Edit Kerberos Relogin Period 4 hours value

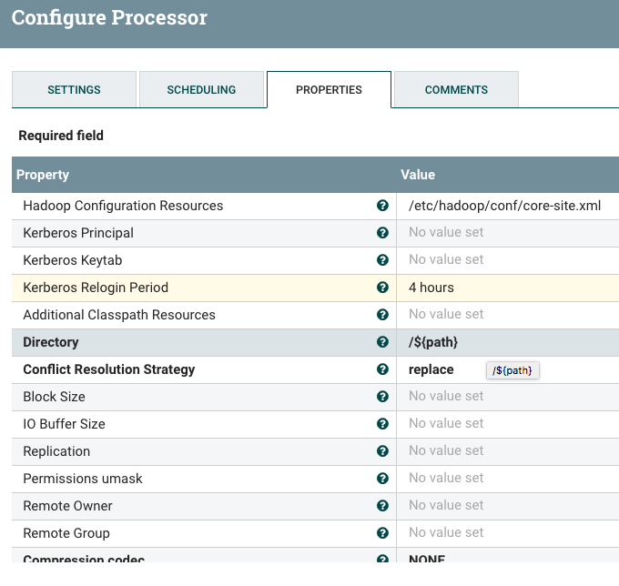pos(431,288)
